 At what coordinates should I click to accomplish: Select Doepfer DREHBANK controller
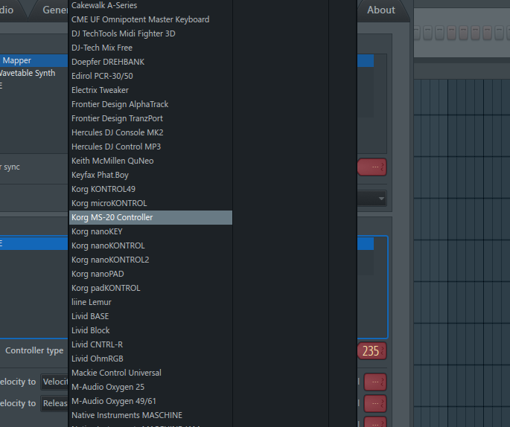pyautogui.click(x=150, y=62)
